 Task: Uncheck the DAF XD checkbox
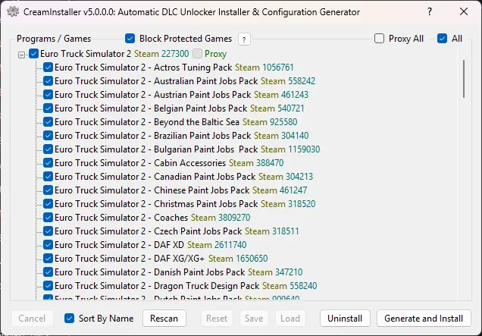[48, 245]
